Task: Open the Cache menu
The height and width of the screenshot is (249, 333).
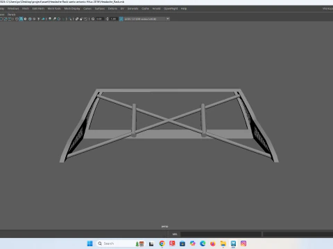Action: [x=145, y=8]
